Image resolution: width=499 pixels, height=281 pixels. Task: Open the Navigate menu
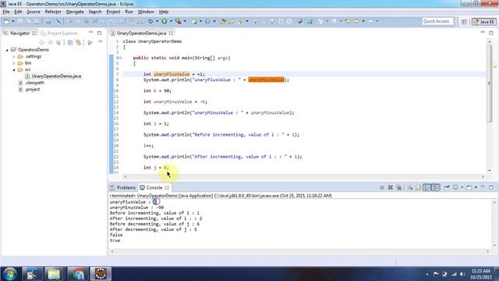tap(75, 12)
